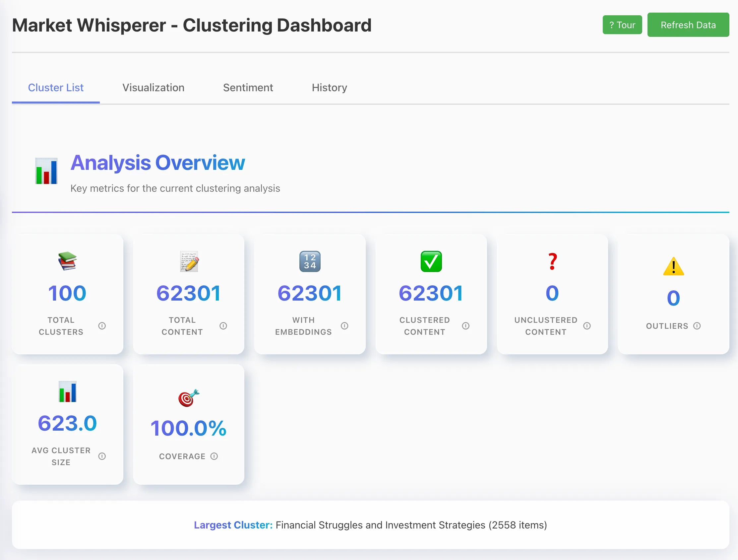Click the Refresh Data button
This screenshot has height=560, width=738.
[688, 25]
